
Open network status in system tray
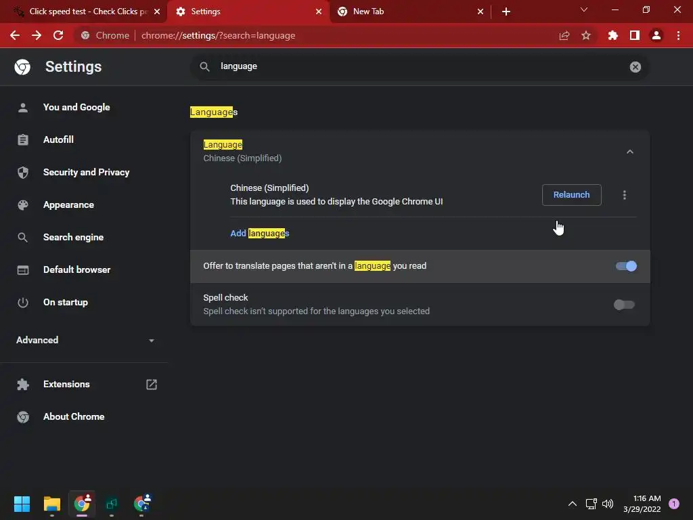tap(591, 504)
